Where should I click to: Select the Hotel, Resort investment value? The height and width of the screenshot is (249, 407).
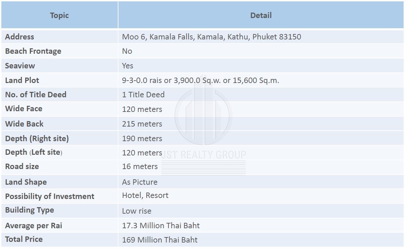(145, 195)
